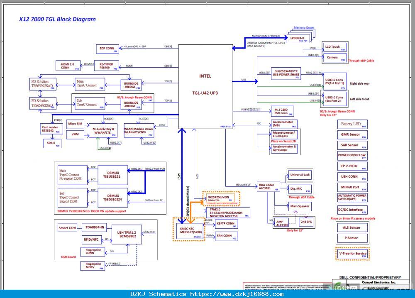The image size is (415, 298).
Task: Click the eSIM block
Action: pos(75,134)
